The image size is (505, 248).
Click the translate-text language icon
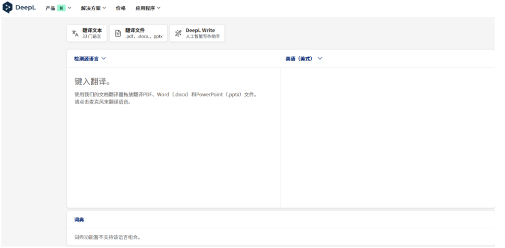point(75,33)
